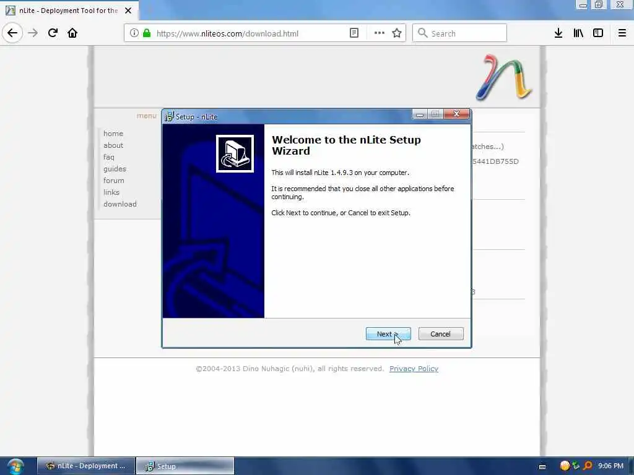Screen dimensions: 634x475
Task: Open the about link in site menu
Action: point(113,145)
